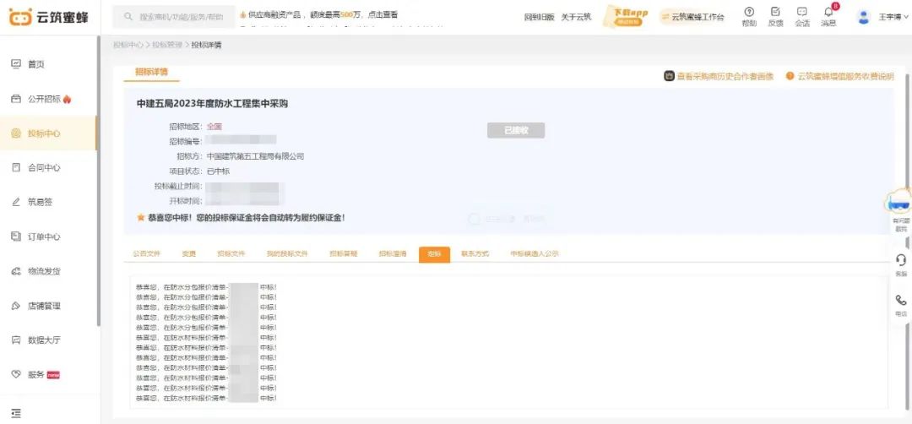
Task: Switch to the 招标答疑 tab
Action: (343, 254)
